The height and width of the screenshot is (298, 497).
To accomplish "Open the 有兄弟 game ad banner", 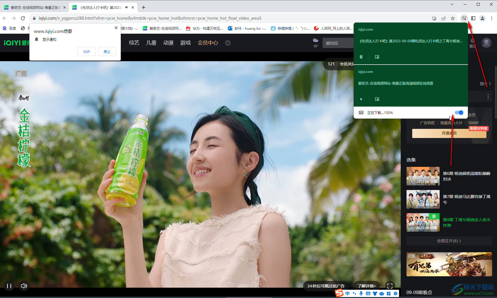I will tap(449, 264).
